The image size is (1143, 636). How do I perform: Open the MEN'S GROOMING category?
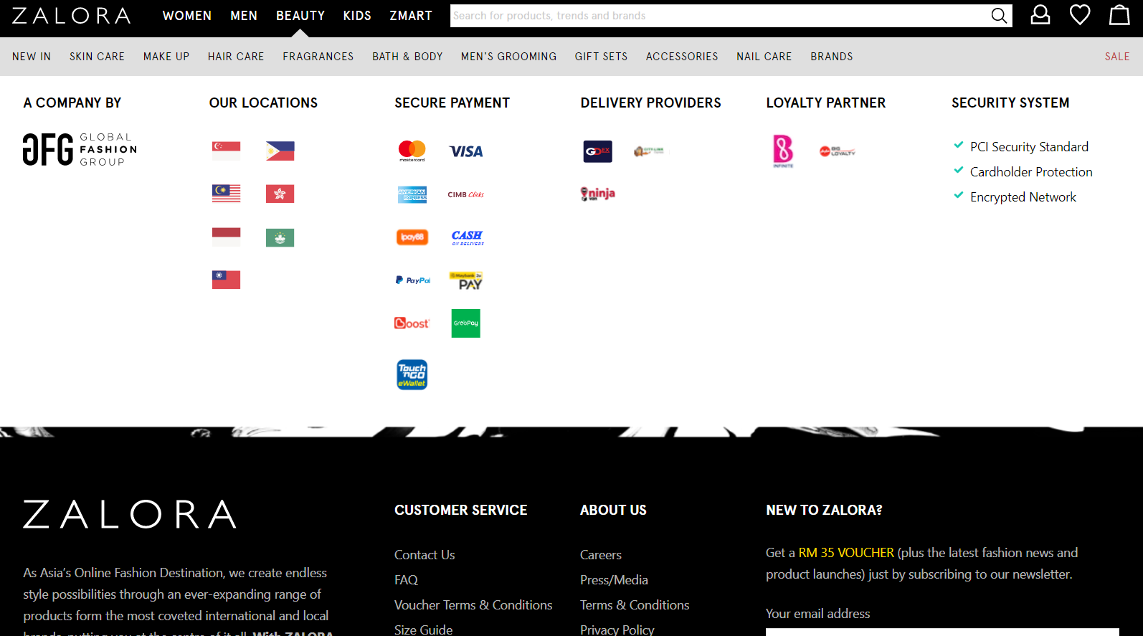[x=508, y=57]
